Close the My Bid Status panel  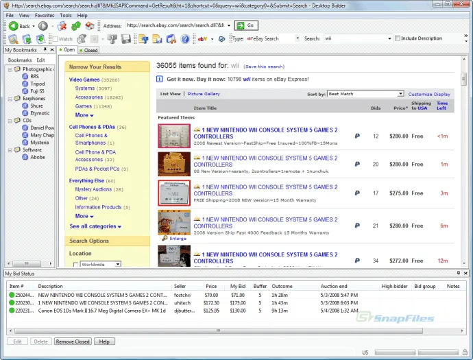[x=465, y=273]
